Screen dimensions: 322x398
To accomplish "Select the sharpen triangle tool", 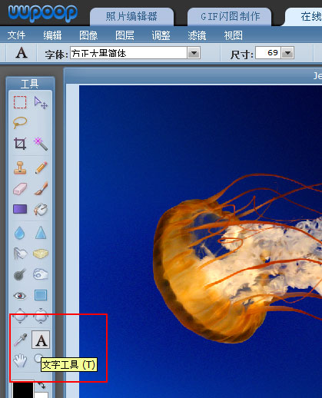I will [41, 233].
